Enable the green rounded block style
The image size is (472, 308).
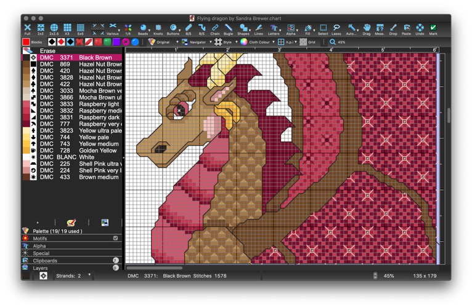107,42
